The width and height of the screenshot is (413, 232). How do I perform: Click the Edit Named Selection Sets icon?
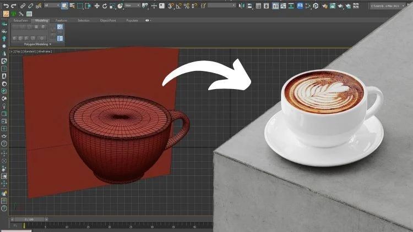(203, 5)
